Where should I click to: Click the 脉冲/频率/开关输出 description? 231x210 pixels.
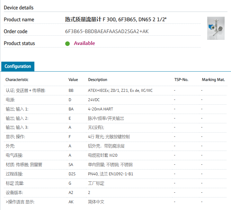tap(106, 118)
